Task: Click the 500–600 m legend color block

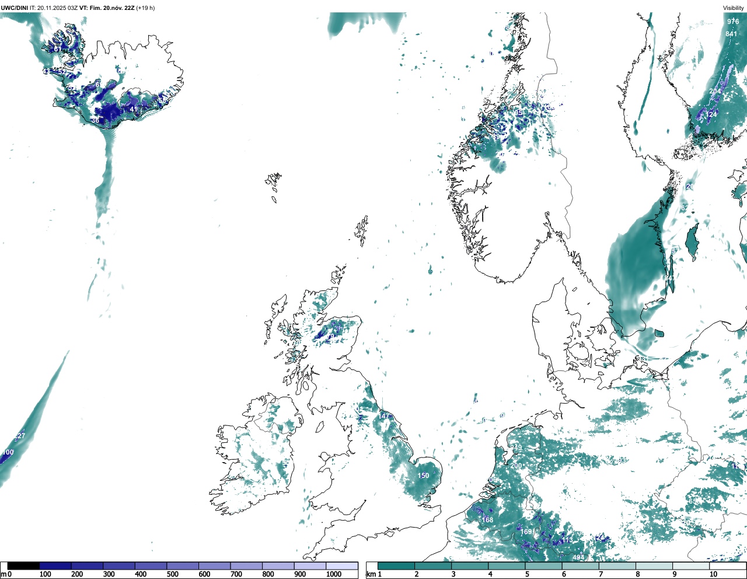Action: [183, 566]
